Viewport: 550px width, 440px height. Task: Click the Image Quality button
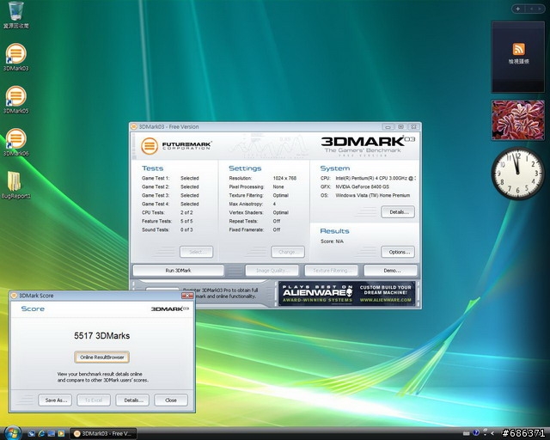pos(272,271)
